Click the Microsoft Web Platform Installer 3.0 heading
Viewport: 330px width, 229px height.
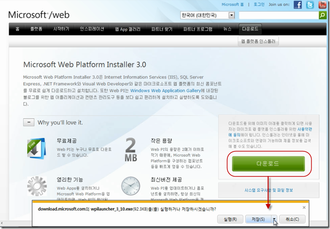[85, 64]
